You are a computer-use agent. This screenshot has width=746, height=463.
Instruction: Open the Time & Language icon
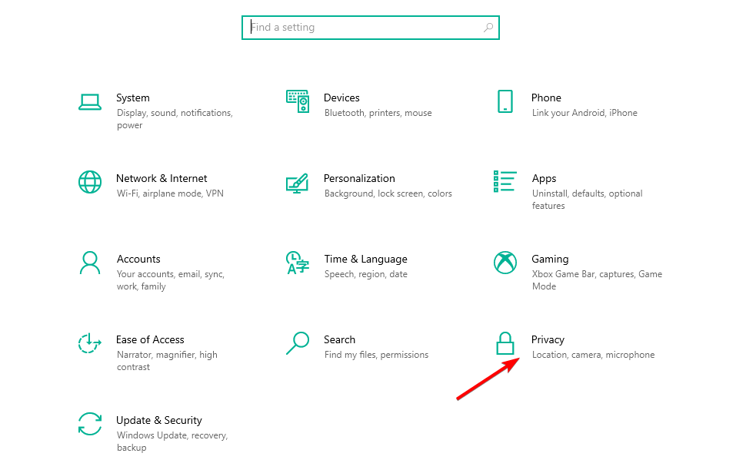click(x=298, y=263)
